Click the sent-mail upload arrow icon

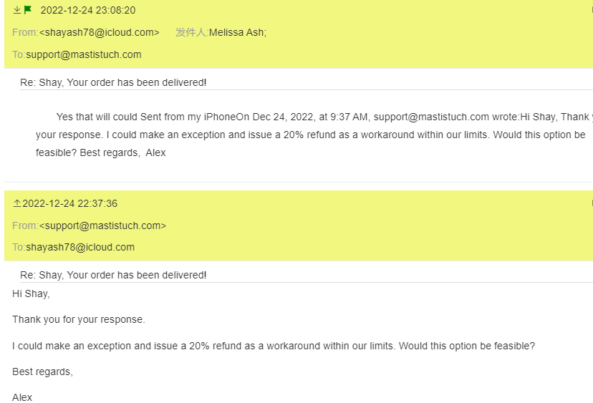point(17,203)
